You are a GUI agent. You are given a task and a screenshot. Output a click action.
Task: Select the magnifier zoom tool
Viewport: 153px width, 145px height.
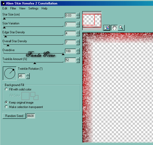point(121,28)
